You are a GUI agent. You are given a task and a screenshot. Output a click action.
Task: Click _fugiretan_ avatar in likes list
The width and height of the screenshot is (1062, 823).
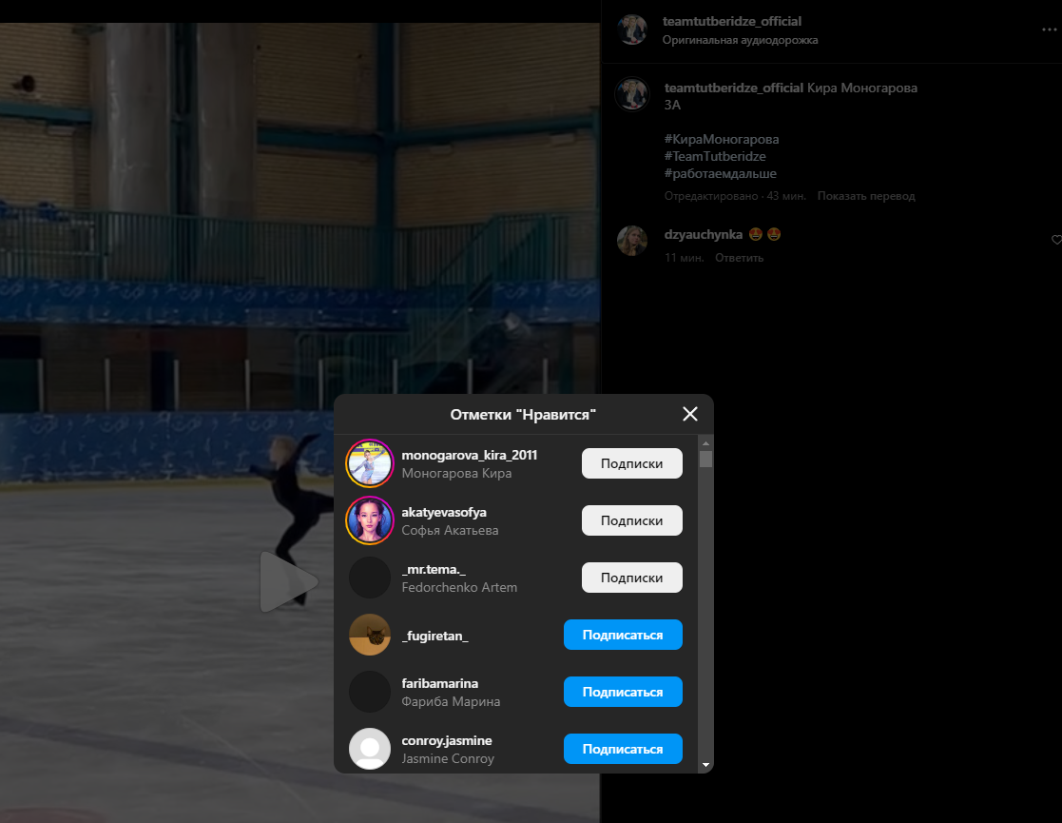(x=370, y=635)
